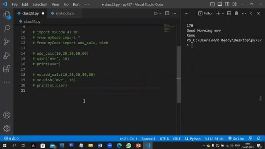Click the terminal prompt cursor

pos(192,45)
